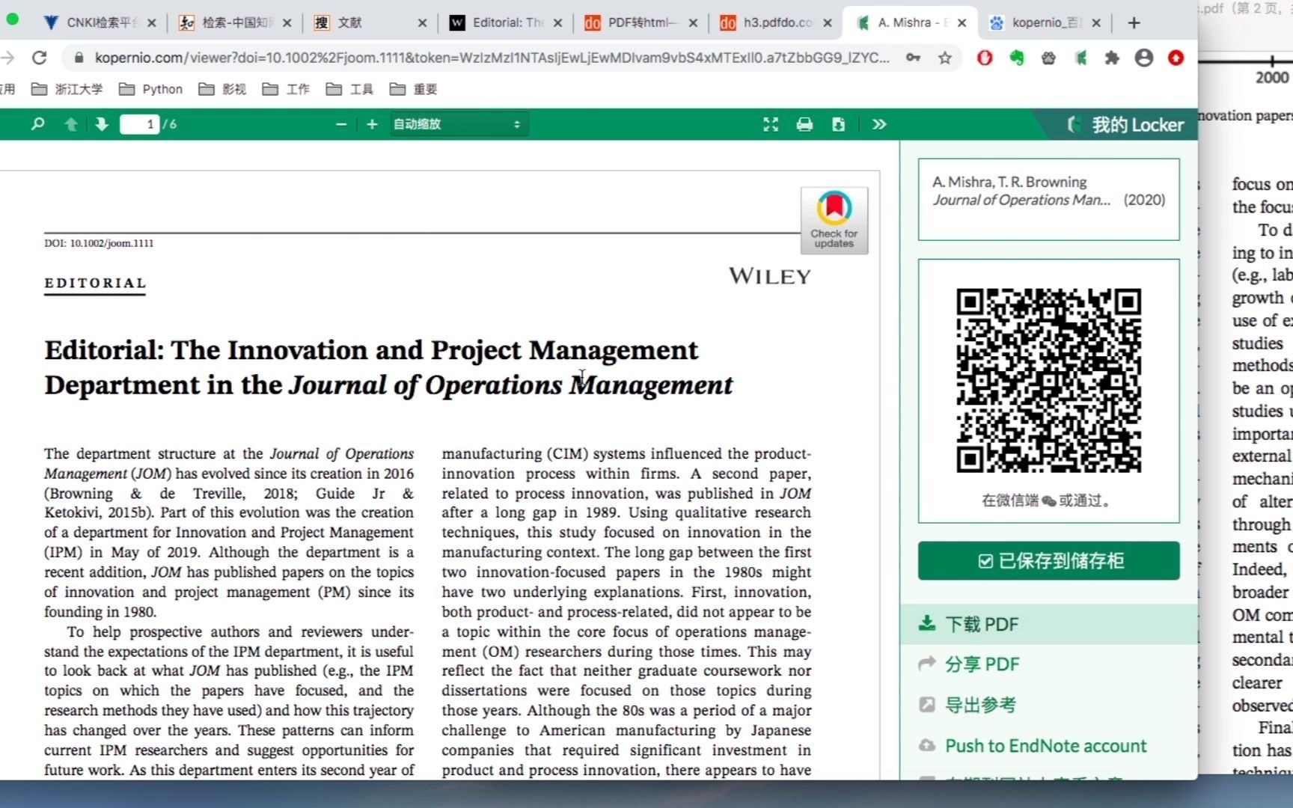Viewport: 1293px width, 808px height.
Task: Open the 工作 bookmark folder
Action: (x=287, y=89)
